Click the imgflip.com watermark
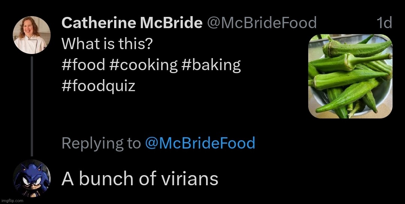The image size is (405, 204). coord(12,201)
